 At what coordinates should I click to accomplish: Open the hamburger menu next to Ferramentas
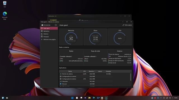pos(56,25)
